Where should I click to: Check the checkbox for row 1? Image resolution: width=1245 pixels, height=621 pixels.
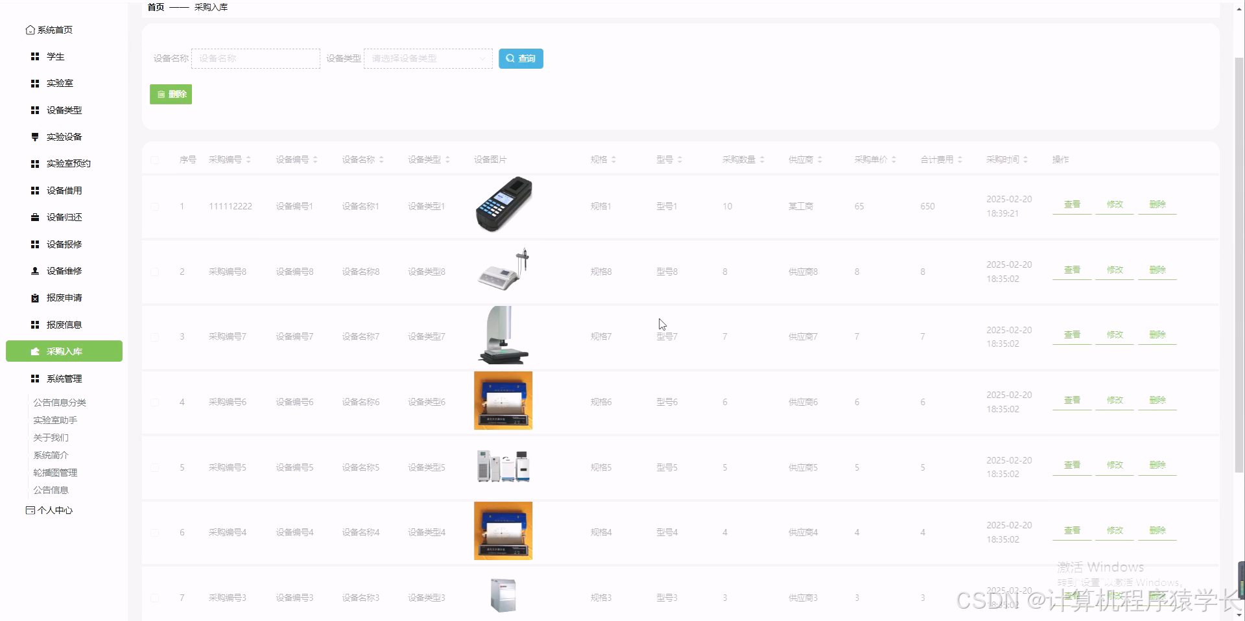tap(155, 207)
